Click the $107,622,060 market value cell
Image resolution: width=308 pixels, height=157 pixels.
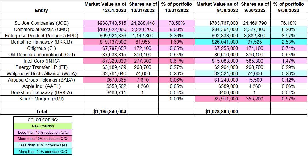pyautogui.click(x=105, y=29)
